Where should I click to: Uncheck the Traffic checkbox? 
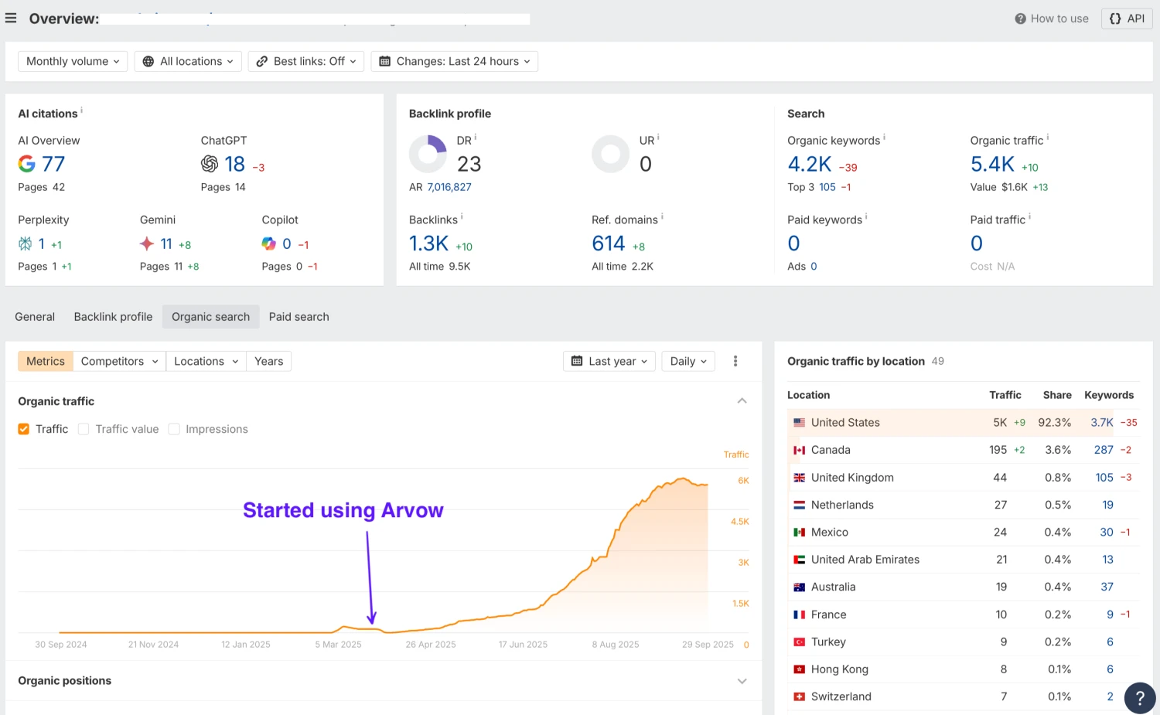(x=24, y=429)
